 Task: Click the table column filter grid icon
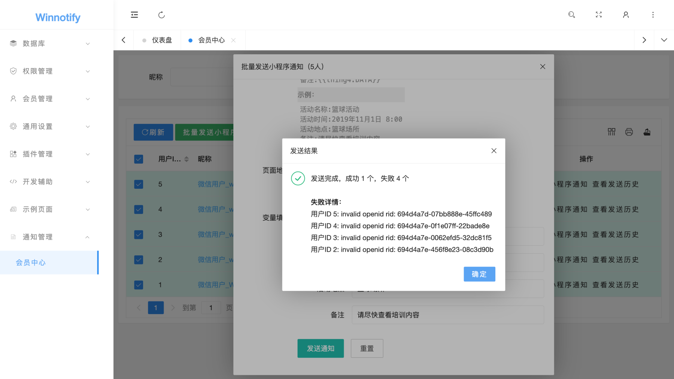pos(611,132)
